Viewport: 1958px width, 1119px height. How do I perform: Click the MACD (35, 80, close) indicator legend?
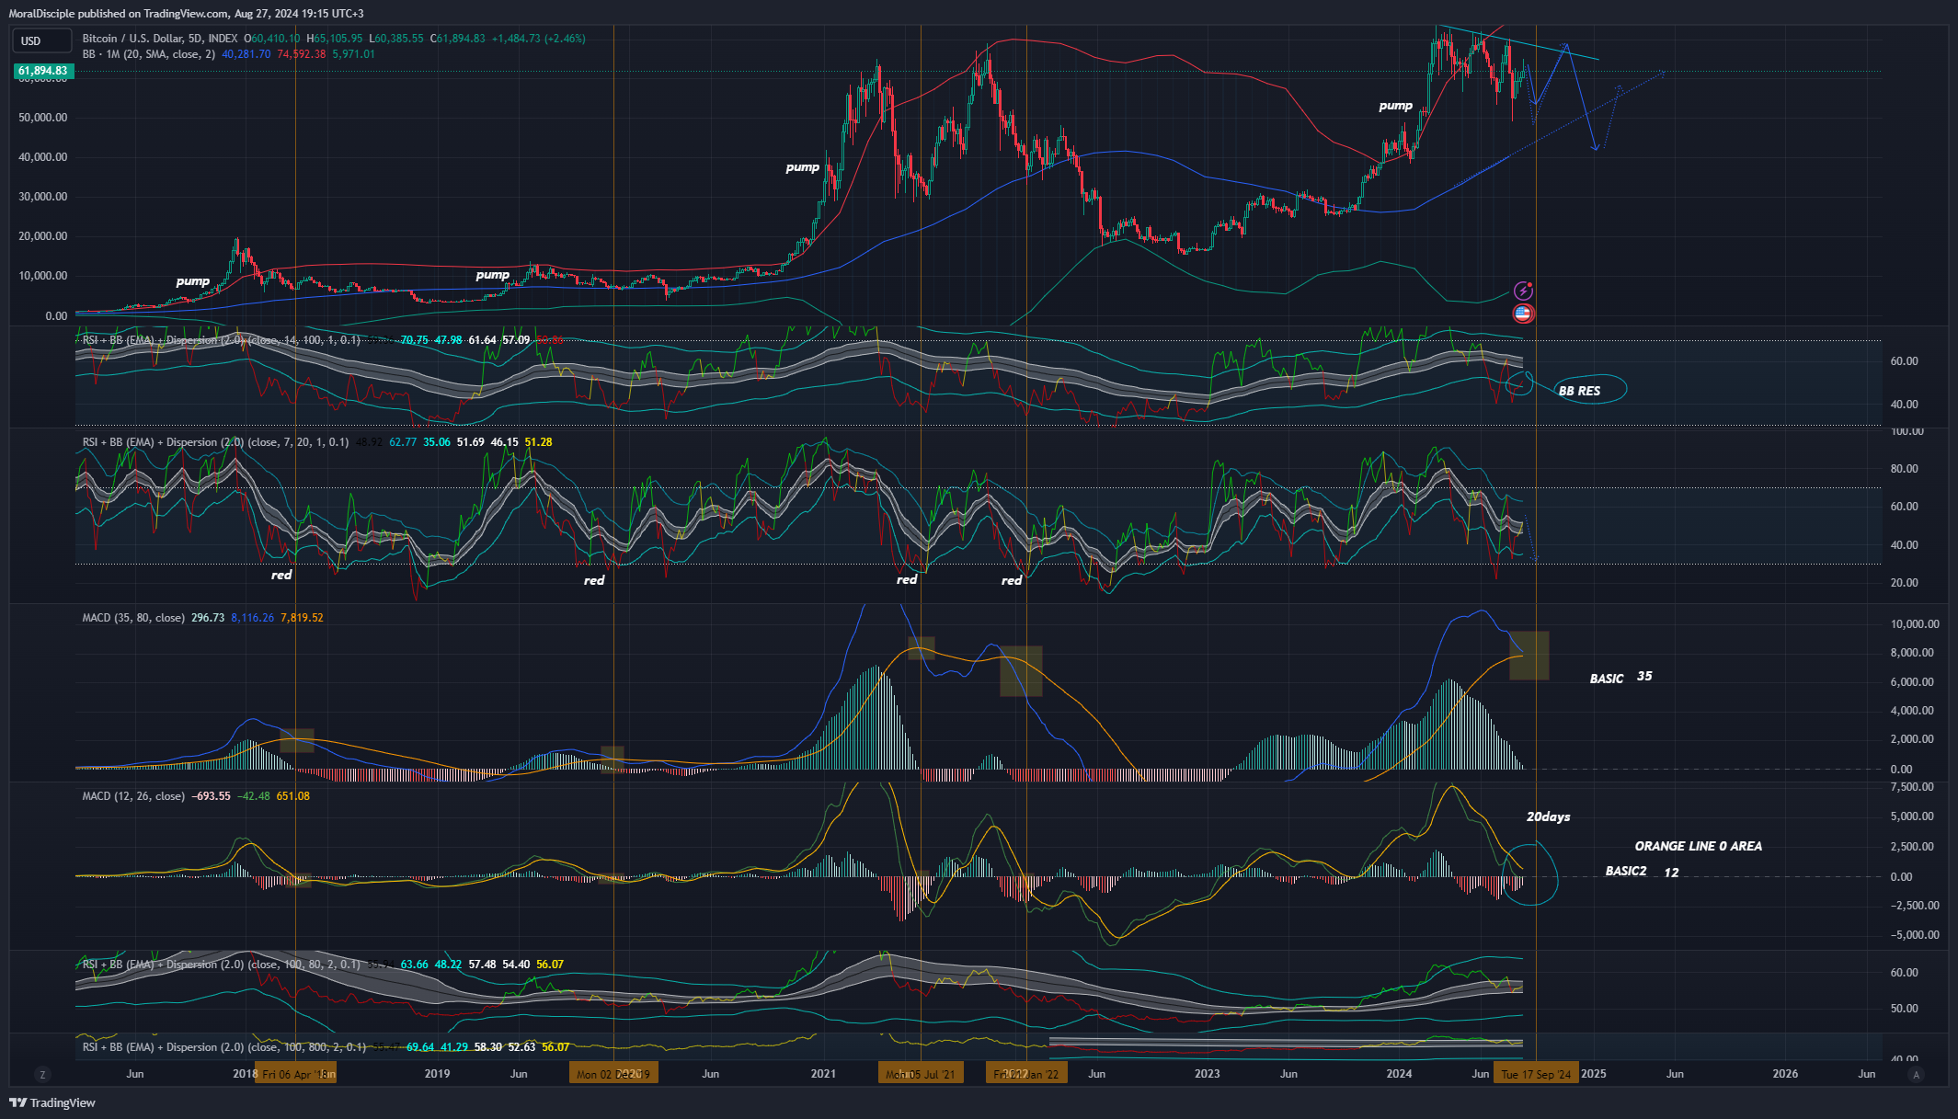coord(133,618)
